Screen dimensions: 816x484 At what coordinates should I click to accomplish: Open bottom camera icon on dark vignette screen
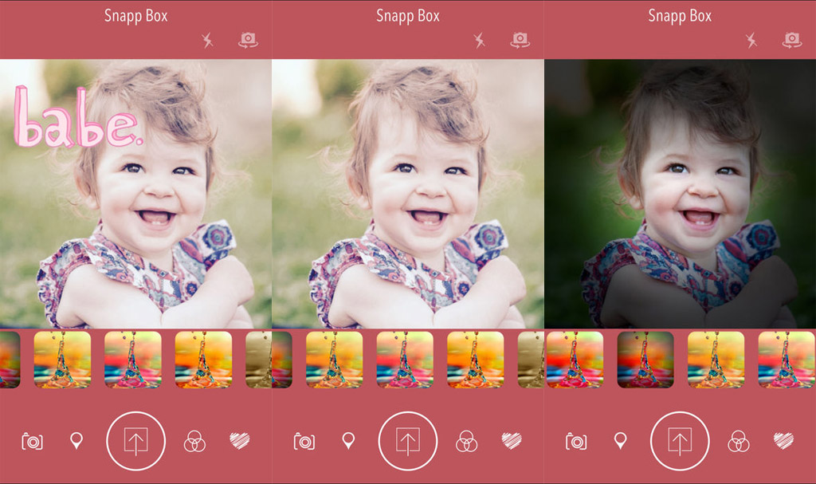[576, 441]
